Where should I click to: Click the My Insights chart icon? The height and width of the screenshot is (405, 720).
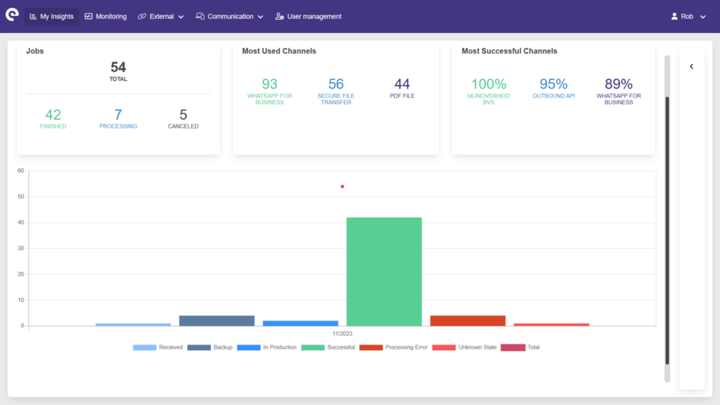tap(33, 16)
